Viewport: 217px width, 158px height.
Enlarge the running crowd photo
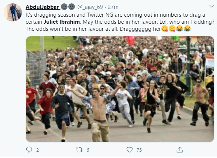pyautogui.click(x=120, y=89)
